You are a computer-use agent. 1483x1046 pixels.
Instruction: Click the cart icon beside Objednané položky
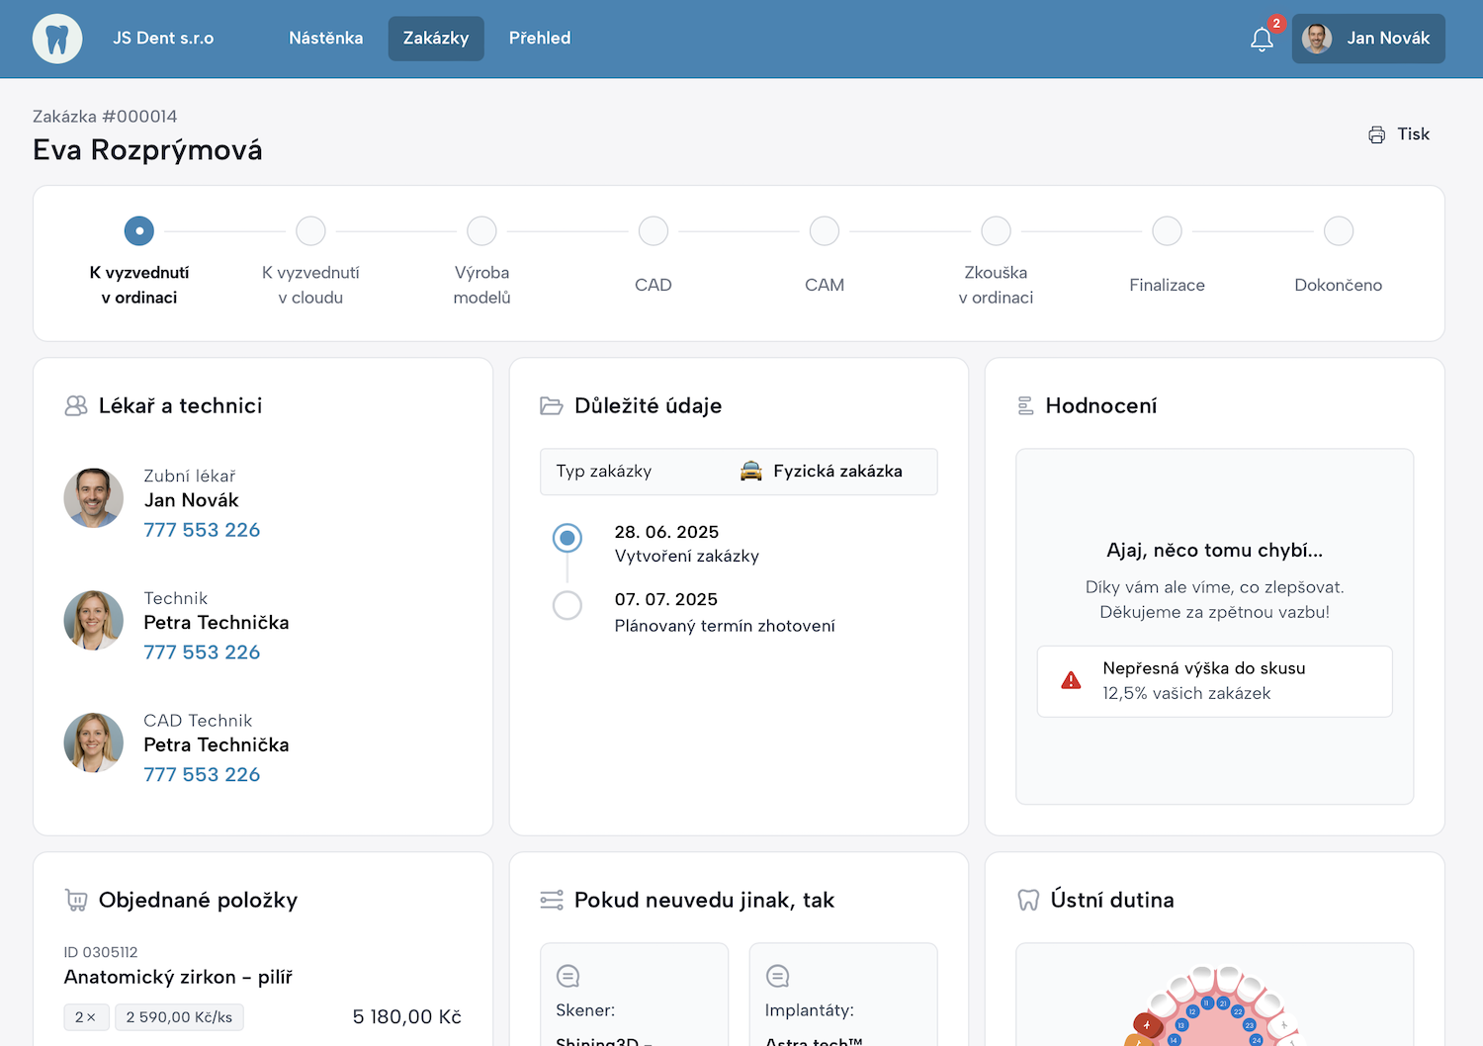76,900
